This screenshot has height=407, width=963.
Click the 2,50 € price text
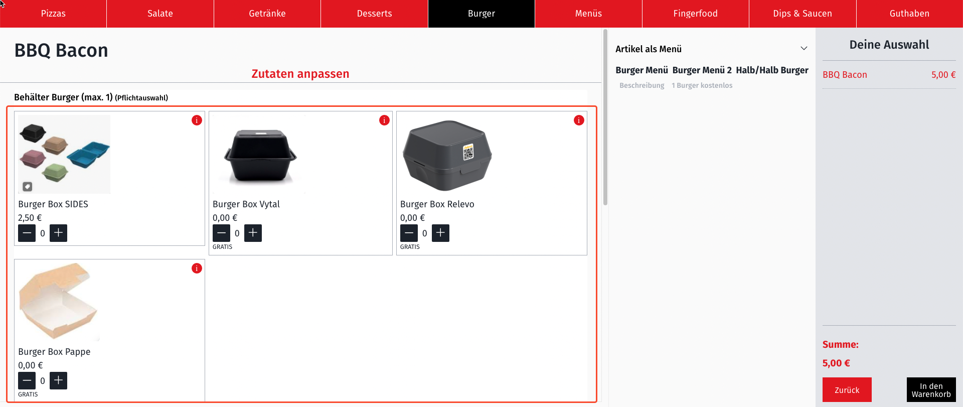30,218
